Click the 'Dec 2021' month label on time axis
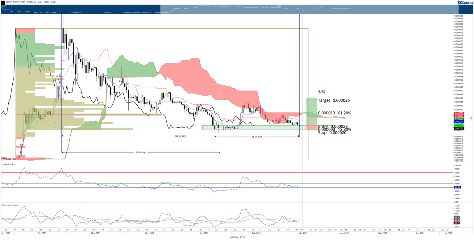The height and width of the screenshot is (241, 474). tap(149, 233)
